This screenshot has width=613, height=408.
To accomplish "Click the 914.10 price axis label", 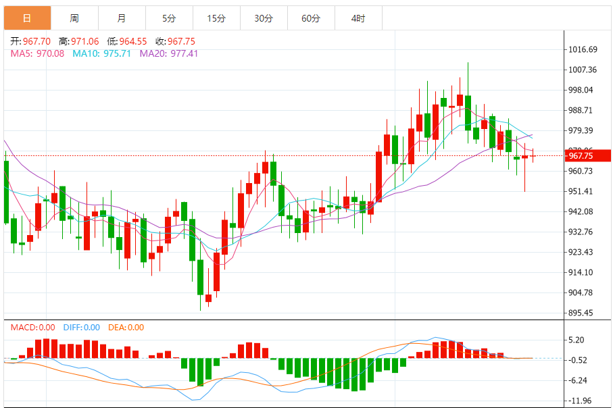I will pos(581,272).
